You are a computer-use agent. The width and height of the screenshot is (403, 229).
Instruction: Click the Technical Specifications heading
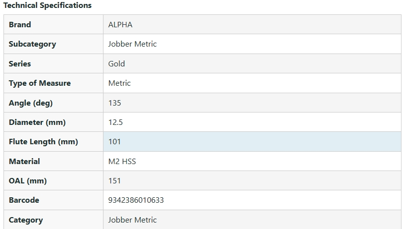click(x=48, y=5)
